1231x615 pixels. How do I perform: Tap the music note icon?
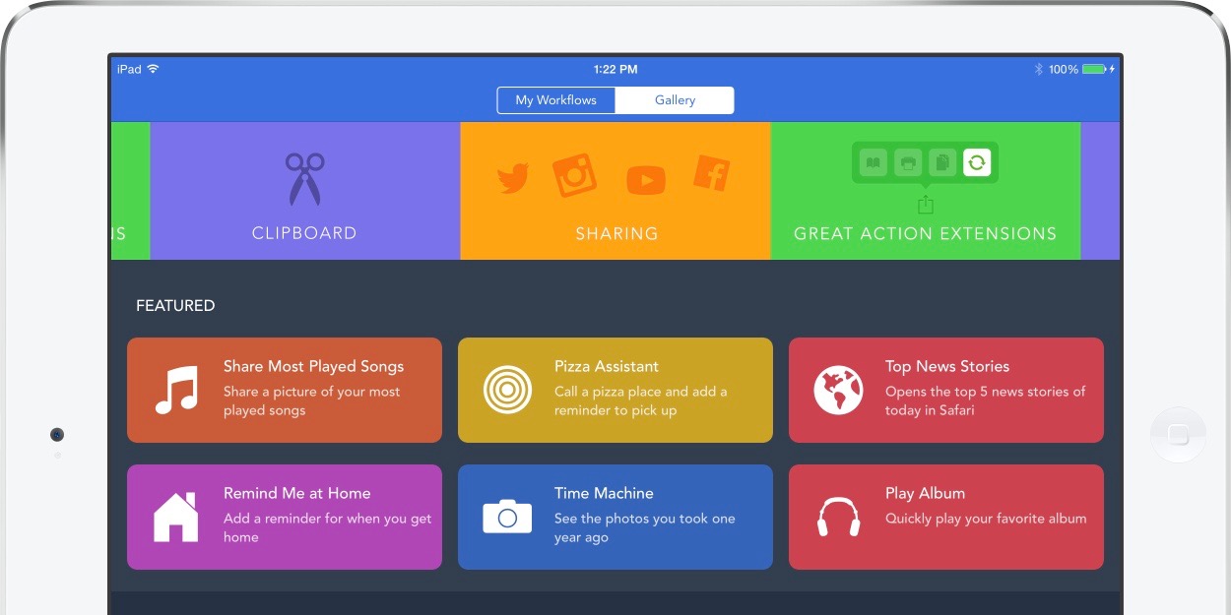click(177, 390)
